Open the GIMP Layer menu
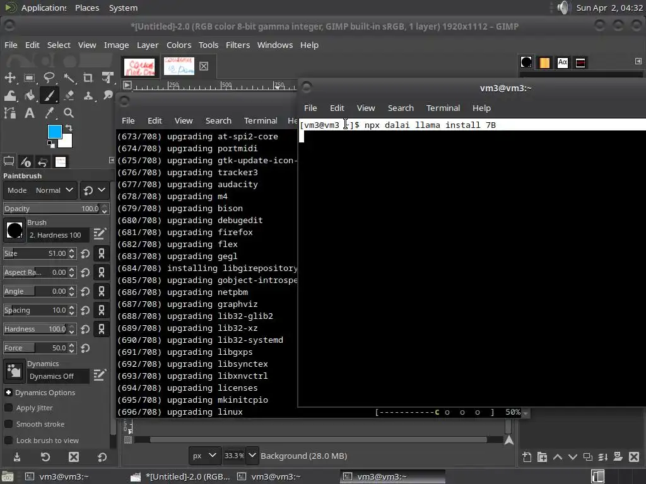This screenshot has height=484, width=646. click(148, 45)
